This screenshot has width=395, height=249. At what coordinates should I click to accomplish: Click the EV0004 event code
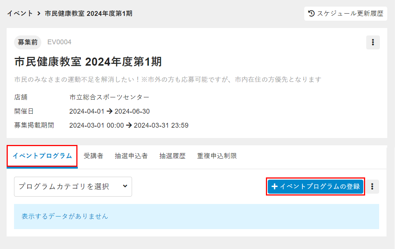59,42
